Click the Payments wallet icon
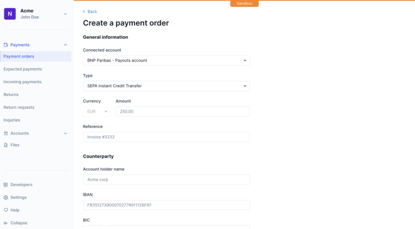 pos(6,45)
